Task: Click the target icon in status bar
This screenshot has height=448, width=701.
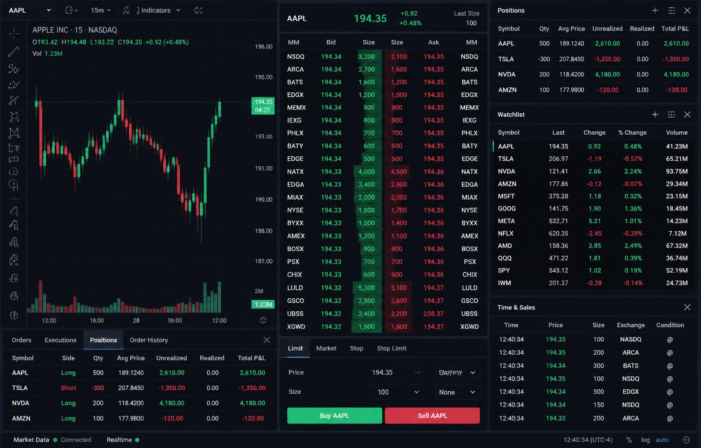Action: 686,440
